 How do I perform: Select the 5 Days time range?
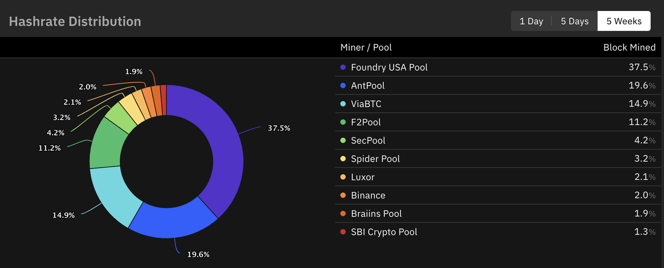click(x=574, y=21)
